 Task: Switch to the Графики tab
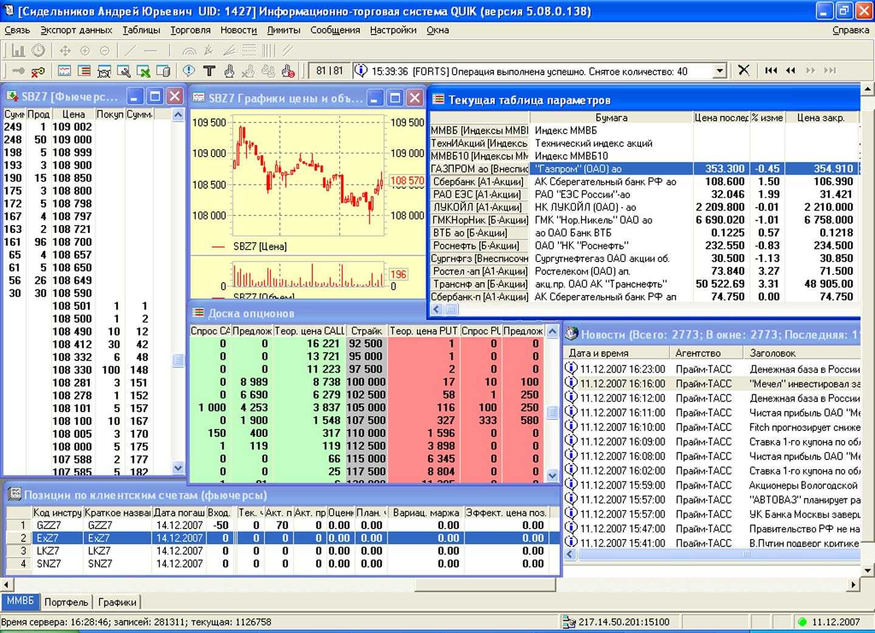tap(117, 602)
